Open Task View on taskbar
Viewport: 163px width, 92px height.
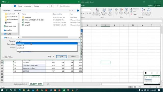15,90
